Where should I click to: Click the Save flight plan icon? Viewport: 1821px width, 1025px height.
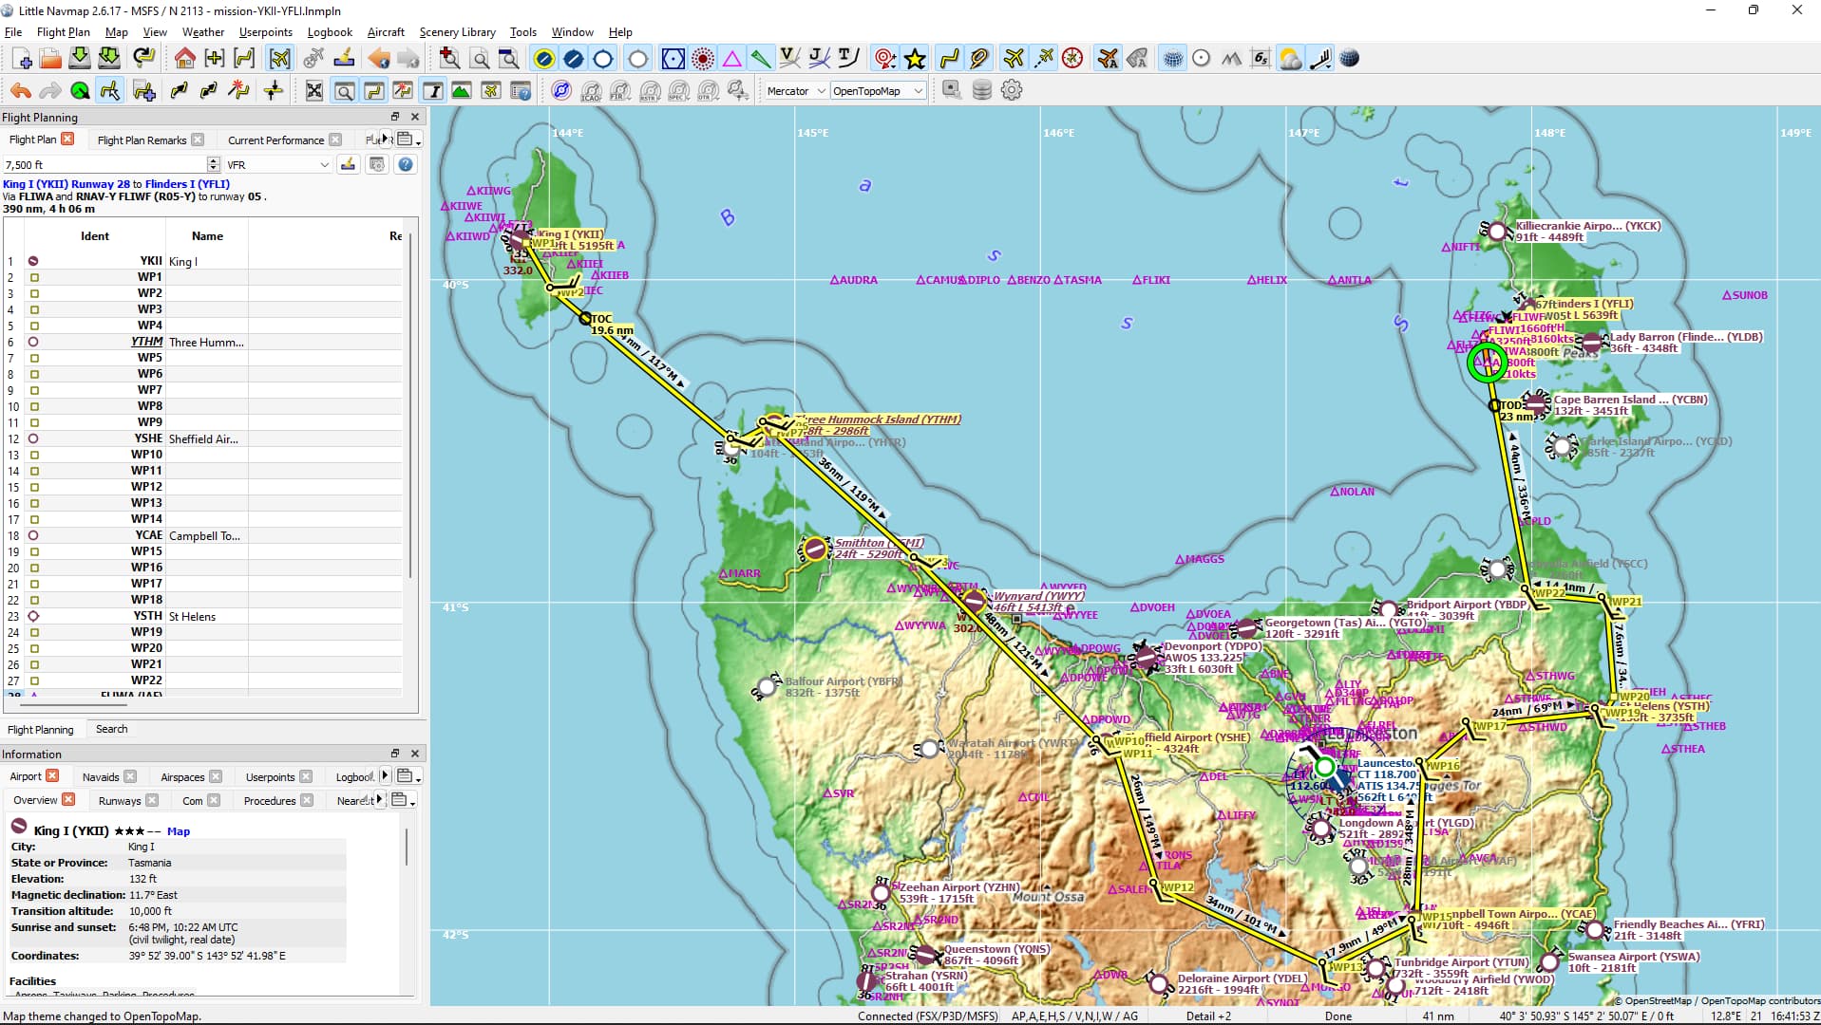pos(80,59)
